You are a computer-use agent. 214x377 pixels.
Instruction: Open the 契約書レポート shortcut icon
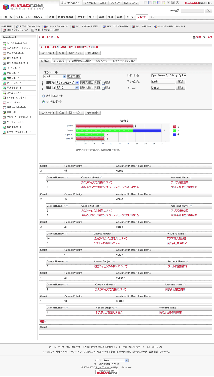pyautogui.click(x=5, y=127)
